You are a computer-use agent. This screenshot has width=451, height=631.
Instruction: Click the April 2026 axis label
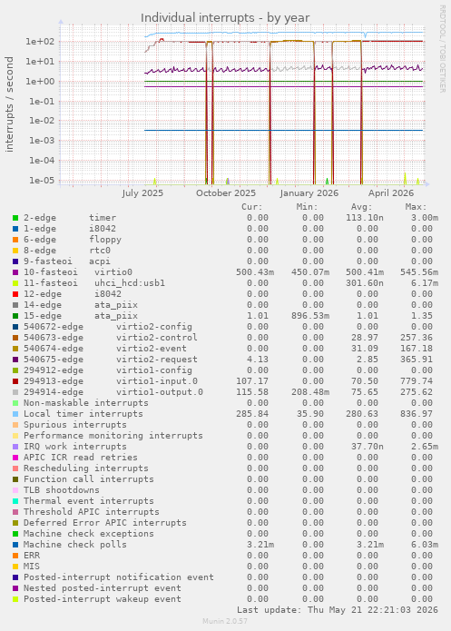[x=391, y=193]
